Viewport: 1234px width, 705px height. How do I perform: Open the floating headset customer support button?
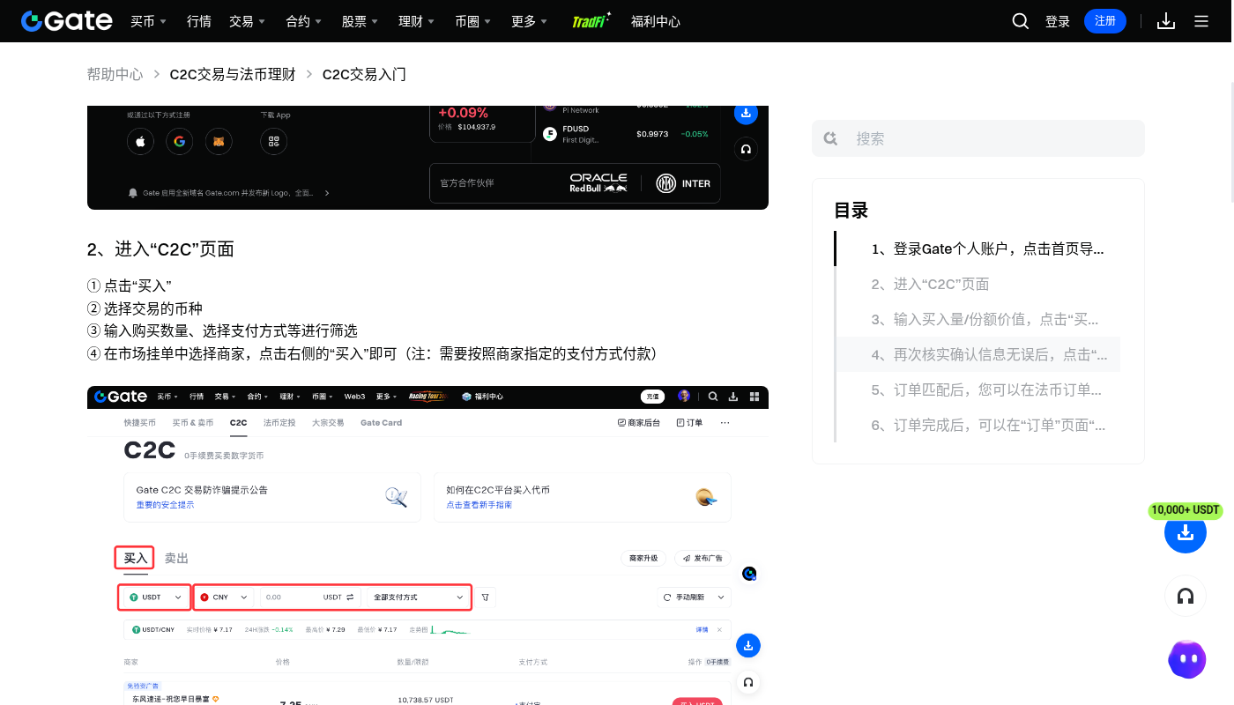(x=1186, y=597)
